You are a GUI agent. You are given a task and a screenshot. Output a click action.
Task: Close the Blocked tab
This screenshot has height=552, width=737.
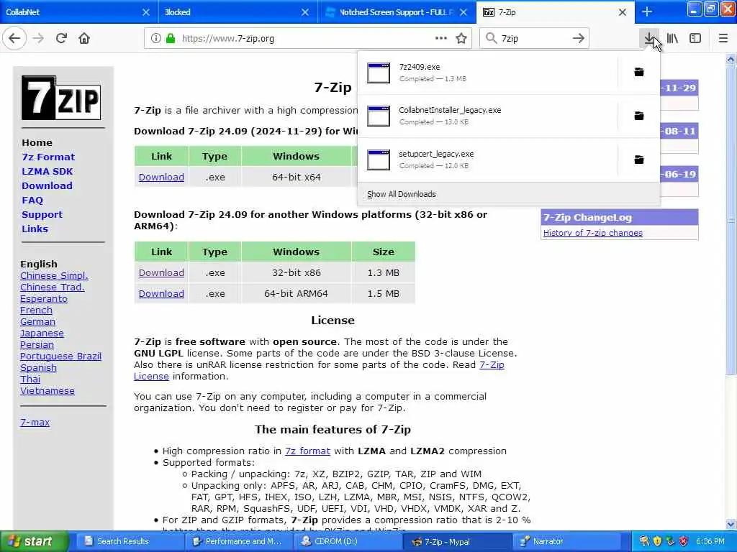coord(305,12)
